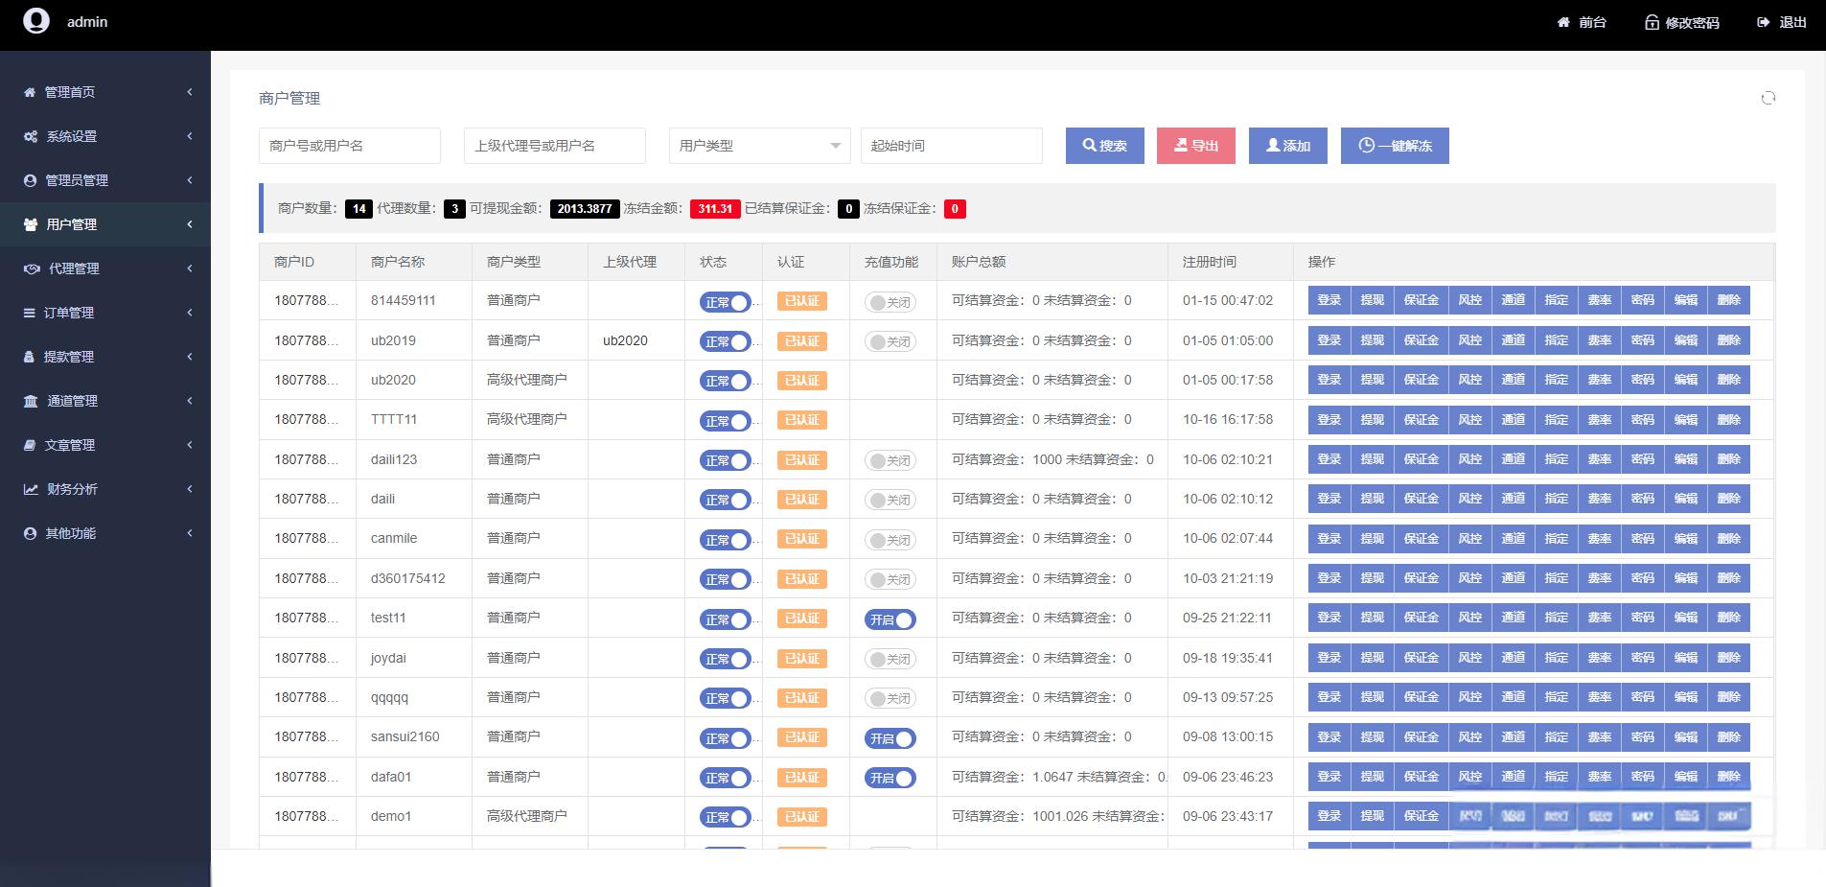This screenshot has width=1826, height=887.
Task: Toggle 充值功能 switch for merchant ub2019
Action: tap(890, 341)
